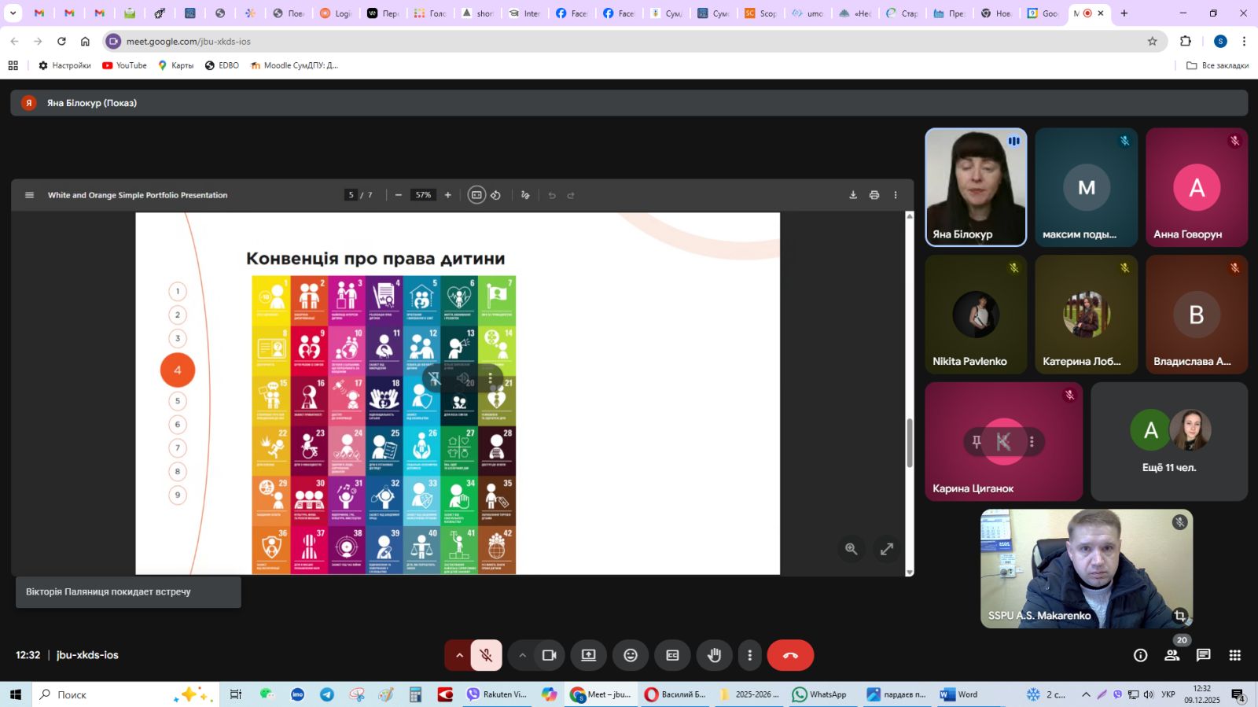
Task: Click the 'Ещё 11 чел.' participants tile
Action: pyautogui.click(x=1168, y=442)
